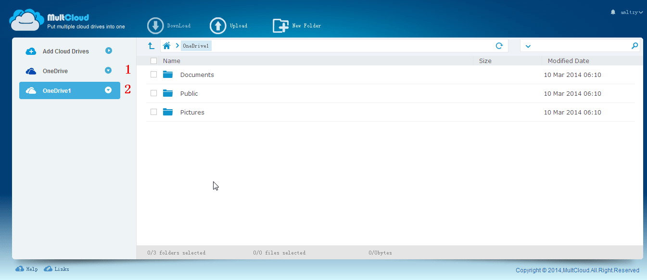Screen dimensions: 647x280
Task: Create a new folder with New Folder icon
Action: pos(280,25)
